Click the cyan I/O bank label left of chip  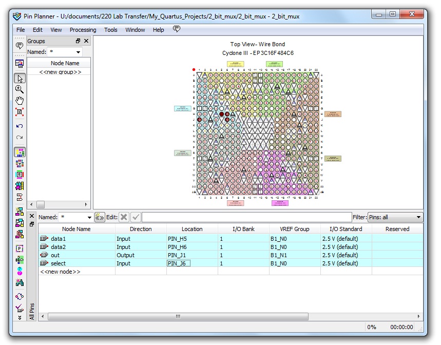pos(183,108)
